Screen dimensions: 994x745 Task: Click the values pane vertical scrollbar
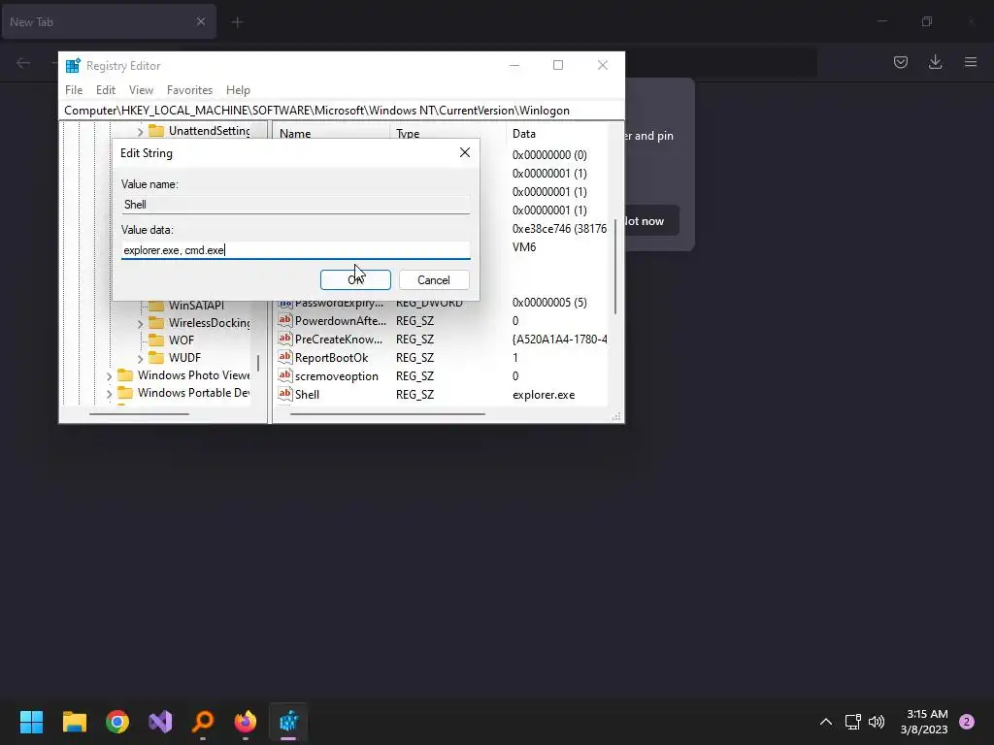pos(614,267)
